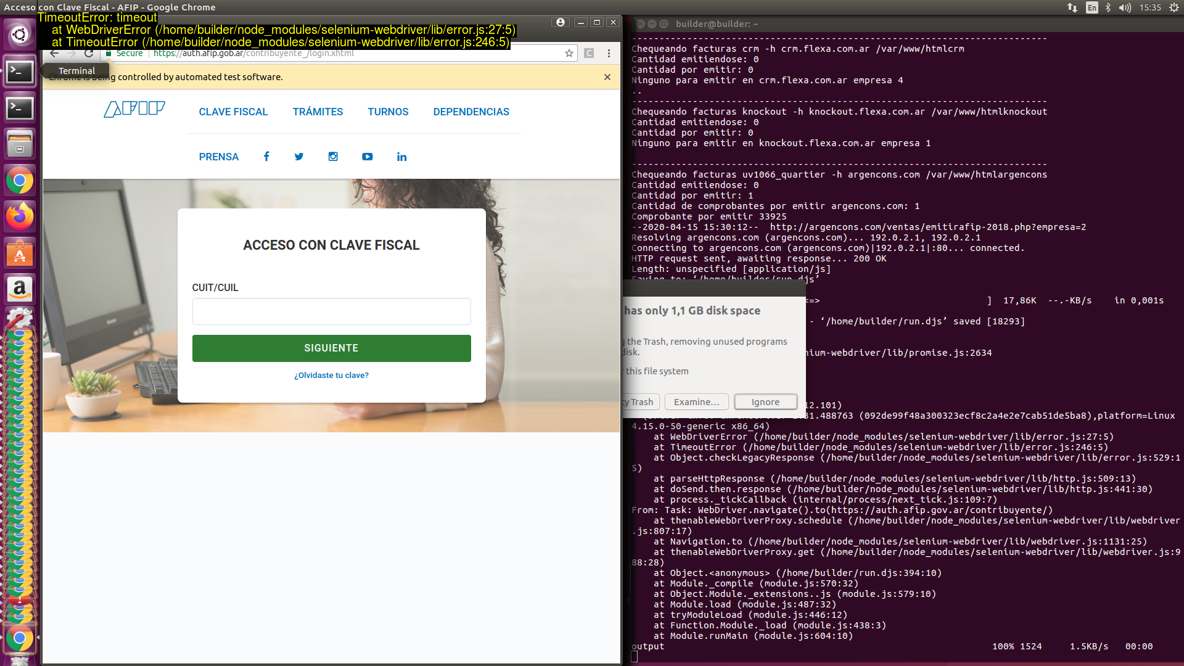The width and height of the screenshot is (1184, 666).
Task: Open the first Terminal launcher icon
Action: coord(20,72)
